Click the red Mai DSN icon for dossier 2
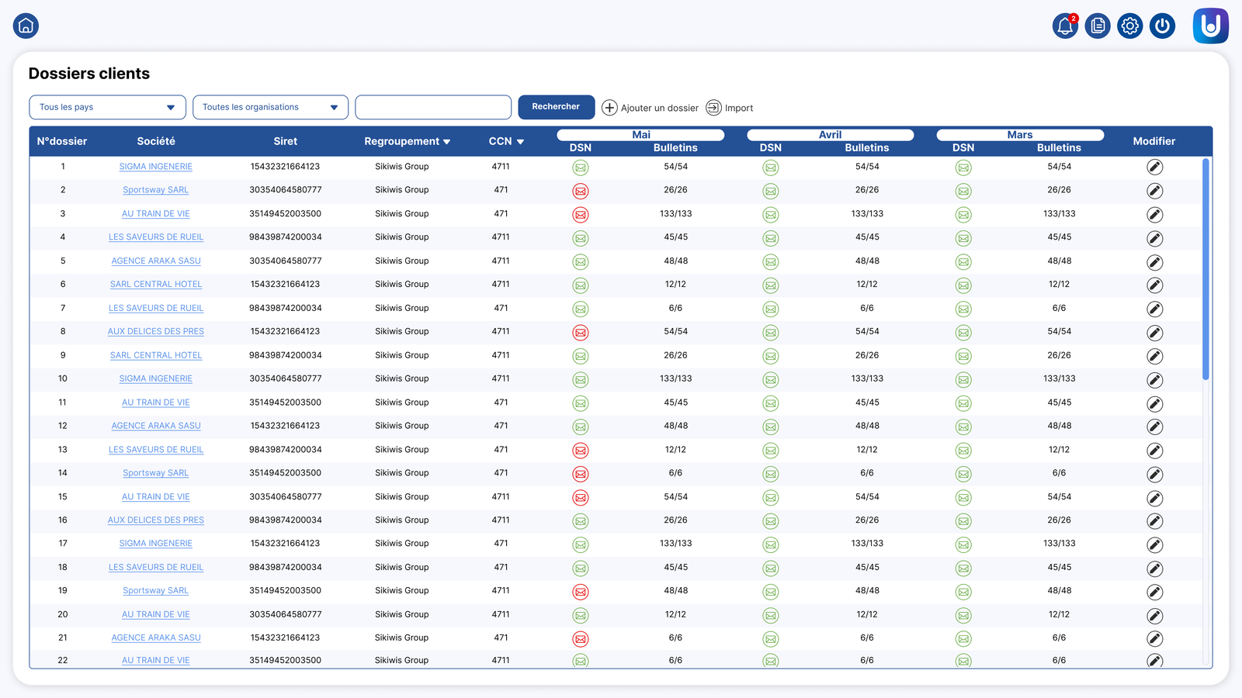 pyautogui.click(x=581, y=191)
